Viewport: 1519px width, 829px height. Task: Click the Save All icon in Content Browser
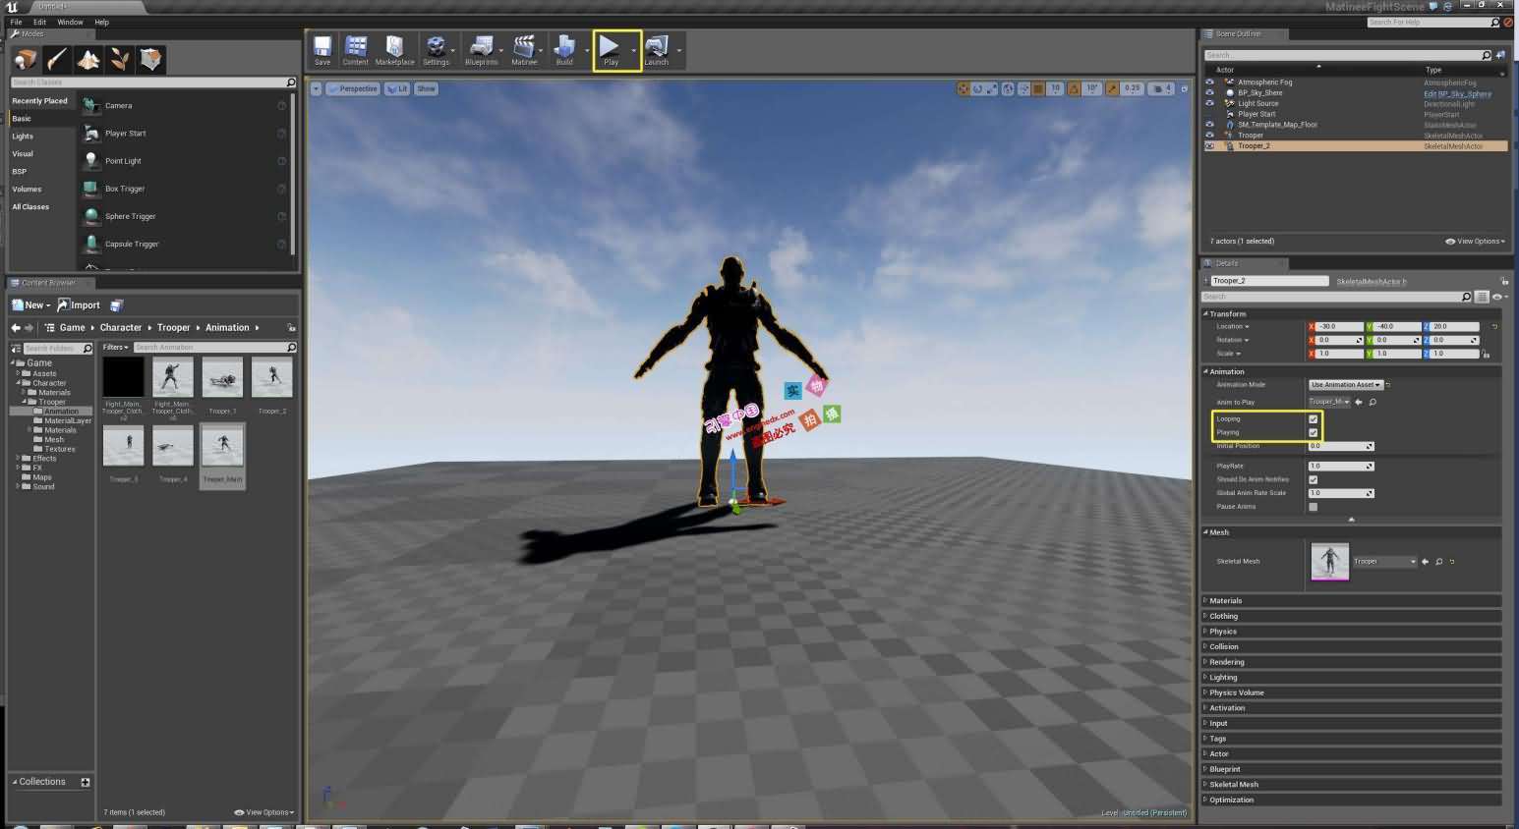pyautogui.click(x=117, y=305)
